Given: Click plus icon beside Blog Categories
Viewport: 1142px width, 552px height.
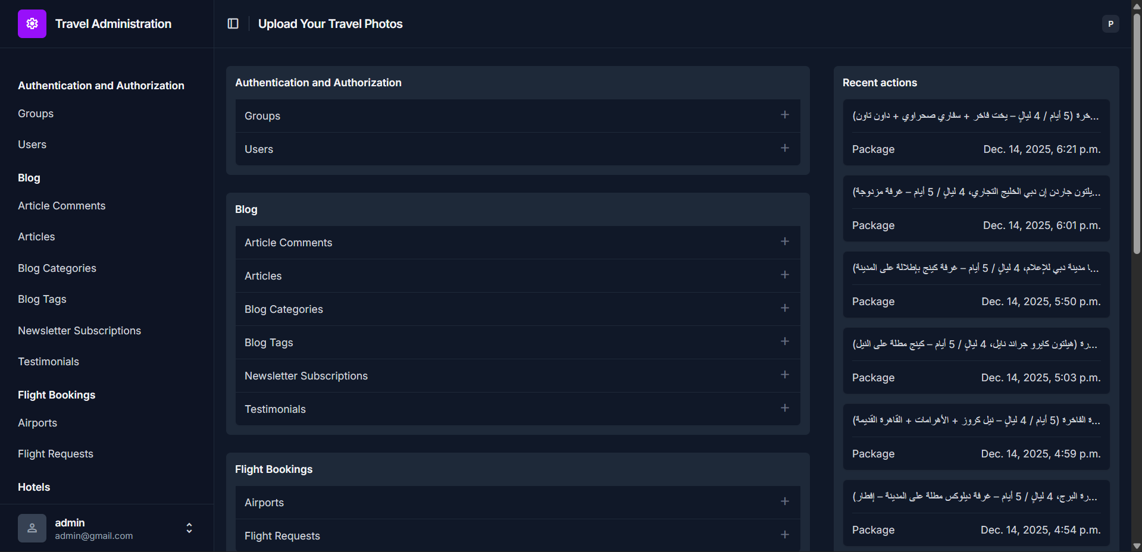Looking at the screenshot, I should point(785,308).
